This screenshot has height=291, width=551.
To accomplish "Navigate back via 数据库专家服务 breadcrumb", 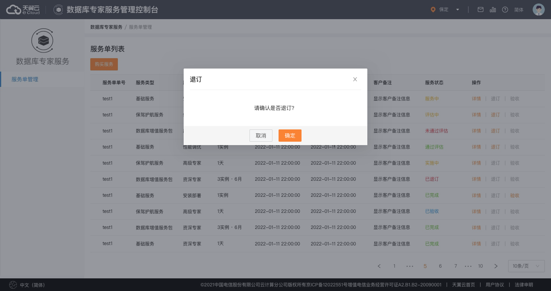I will point(106,27).
